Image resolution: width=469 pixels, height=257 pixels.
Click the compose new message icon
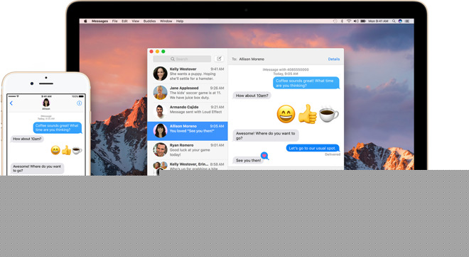click(x=220, y=59)
